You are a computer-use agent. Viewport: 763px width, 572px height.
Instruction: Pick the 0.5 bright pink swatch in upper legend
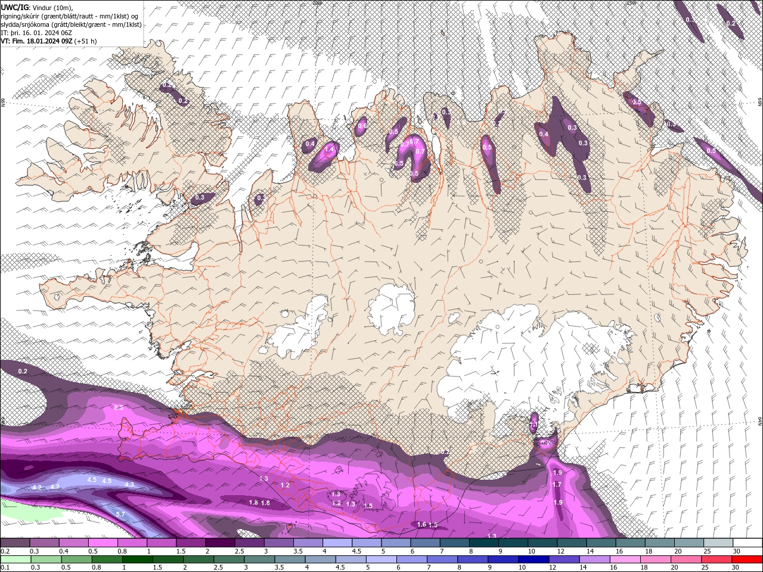point(103,543)
